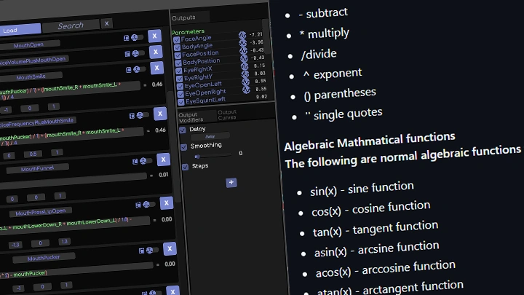The image size is (524, 295).
Task: Toggle the round switch on MouthSmile row
Action: coord(140,69)
